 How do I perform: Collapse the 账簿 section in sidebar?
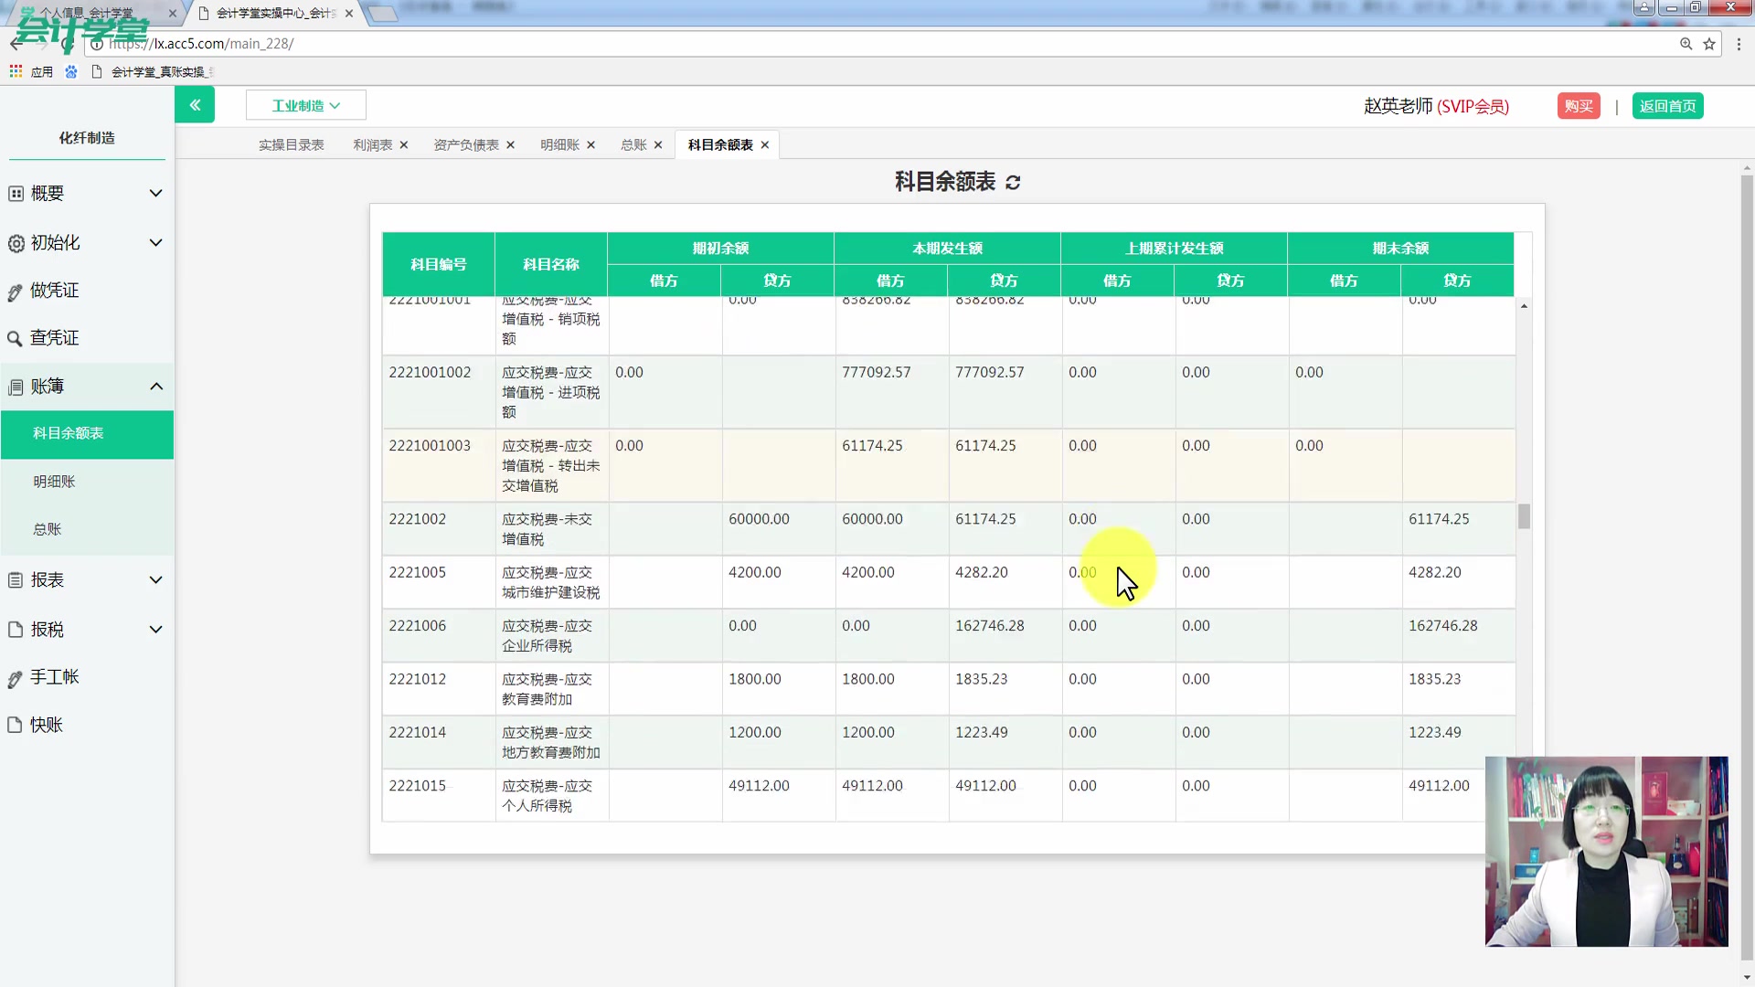[x=155, y=386]
